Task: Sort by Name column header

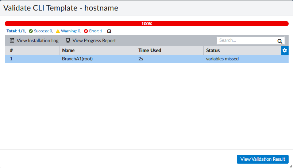Action: 97,50
